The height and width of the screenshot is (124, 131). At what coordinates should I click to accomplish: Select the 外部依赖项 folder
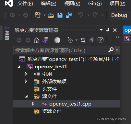click(54, 82)
